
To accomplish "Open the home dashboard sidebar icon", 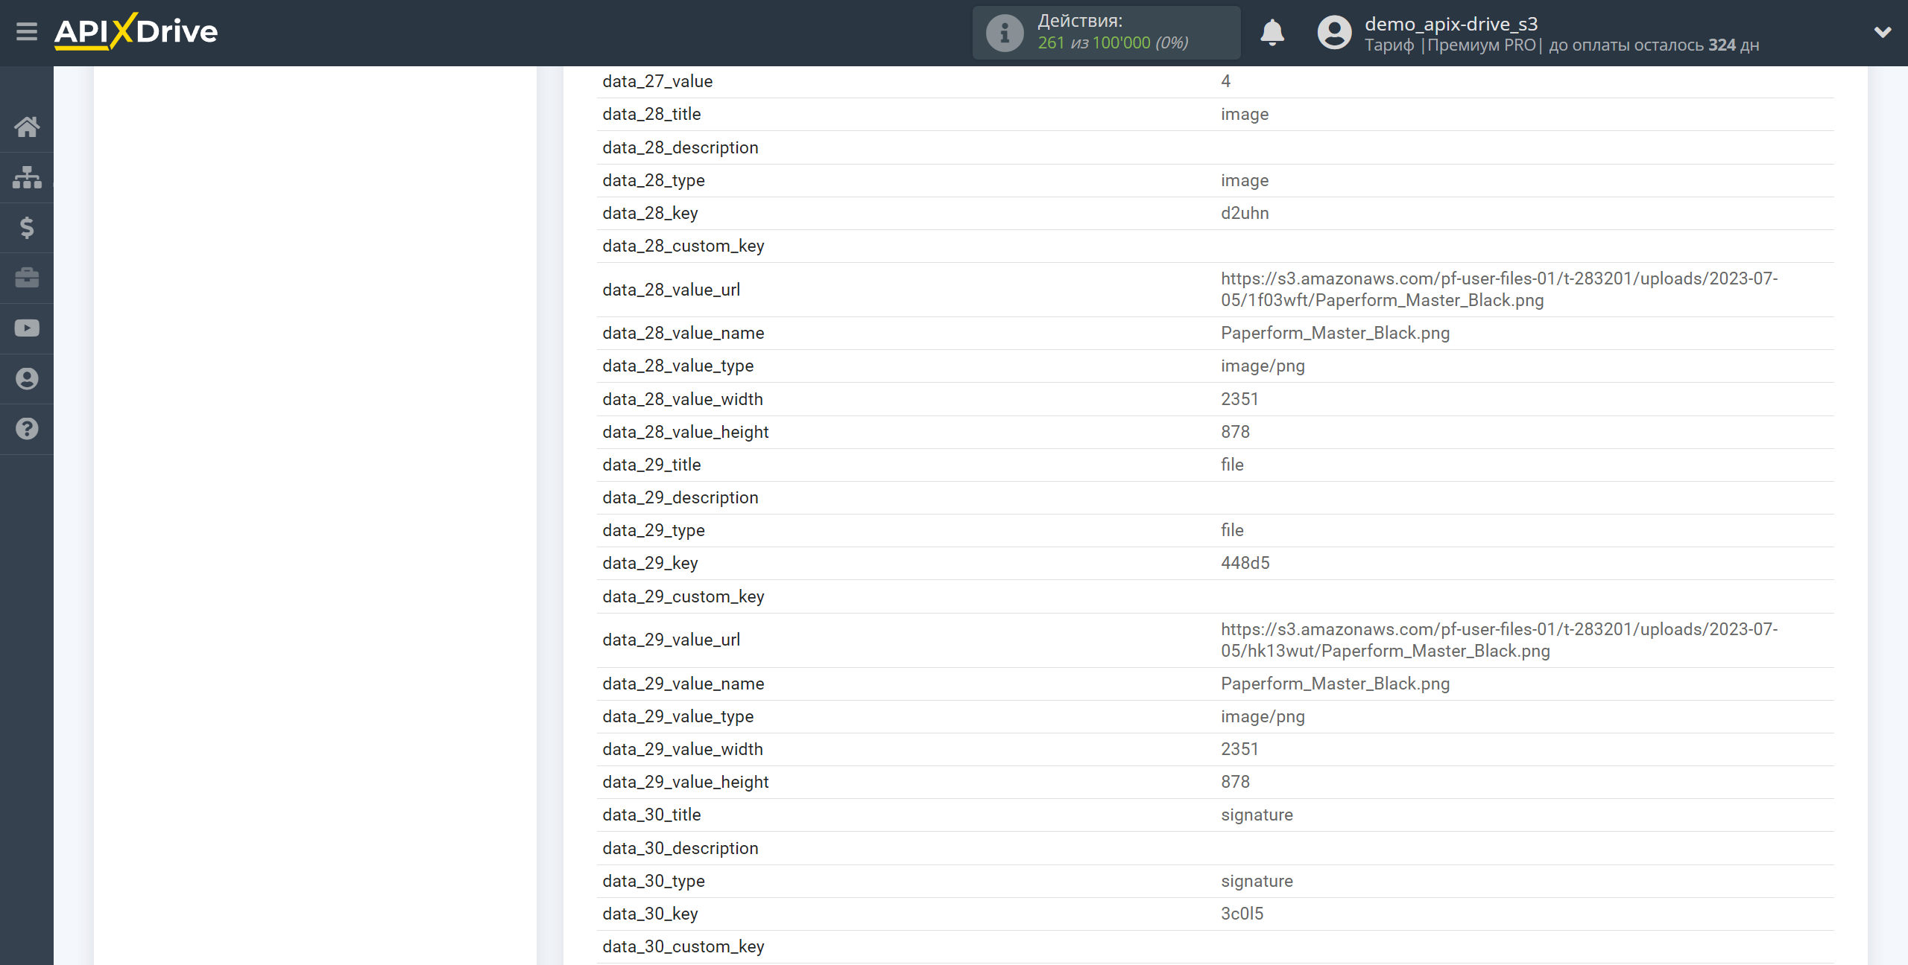I will [27, 127].
